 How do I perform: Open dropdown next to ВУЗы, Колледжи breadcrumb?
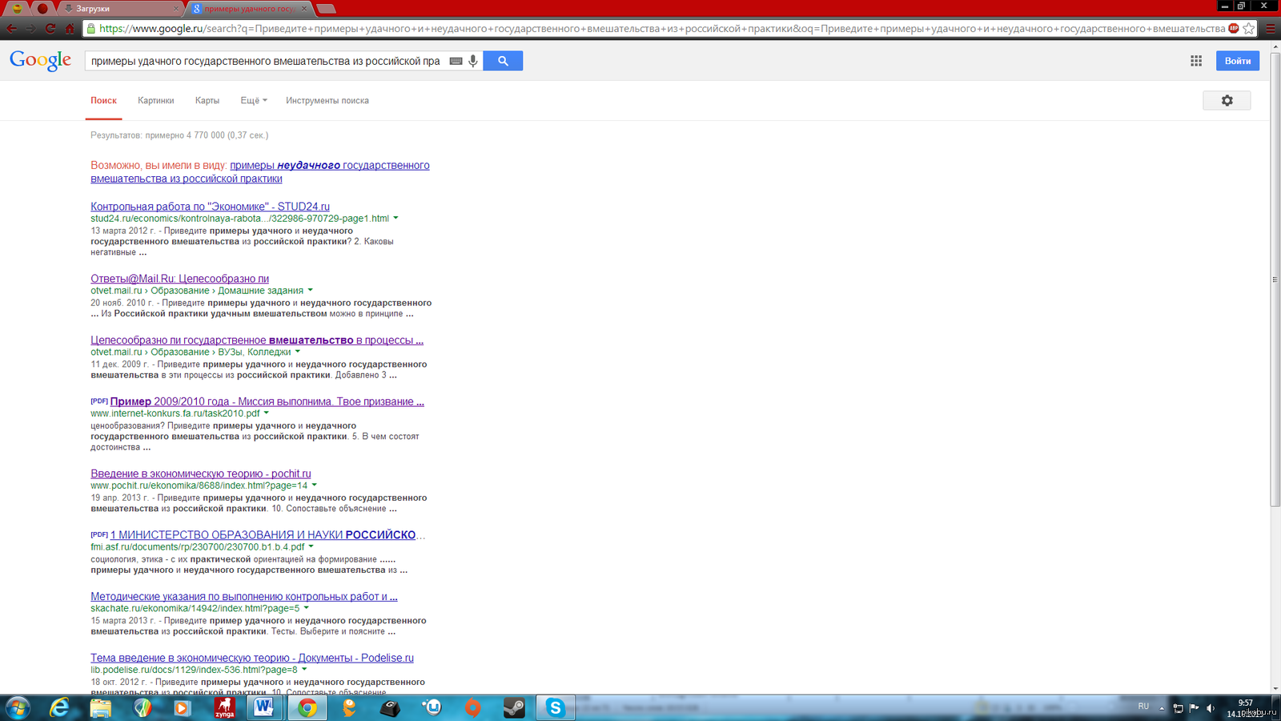point(298,352)
